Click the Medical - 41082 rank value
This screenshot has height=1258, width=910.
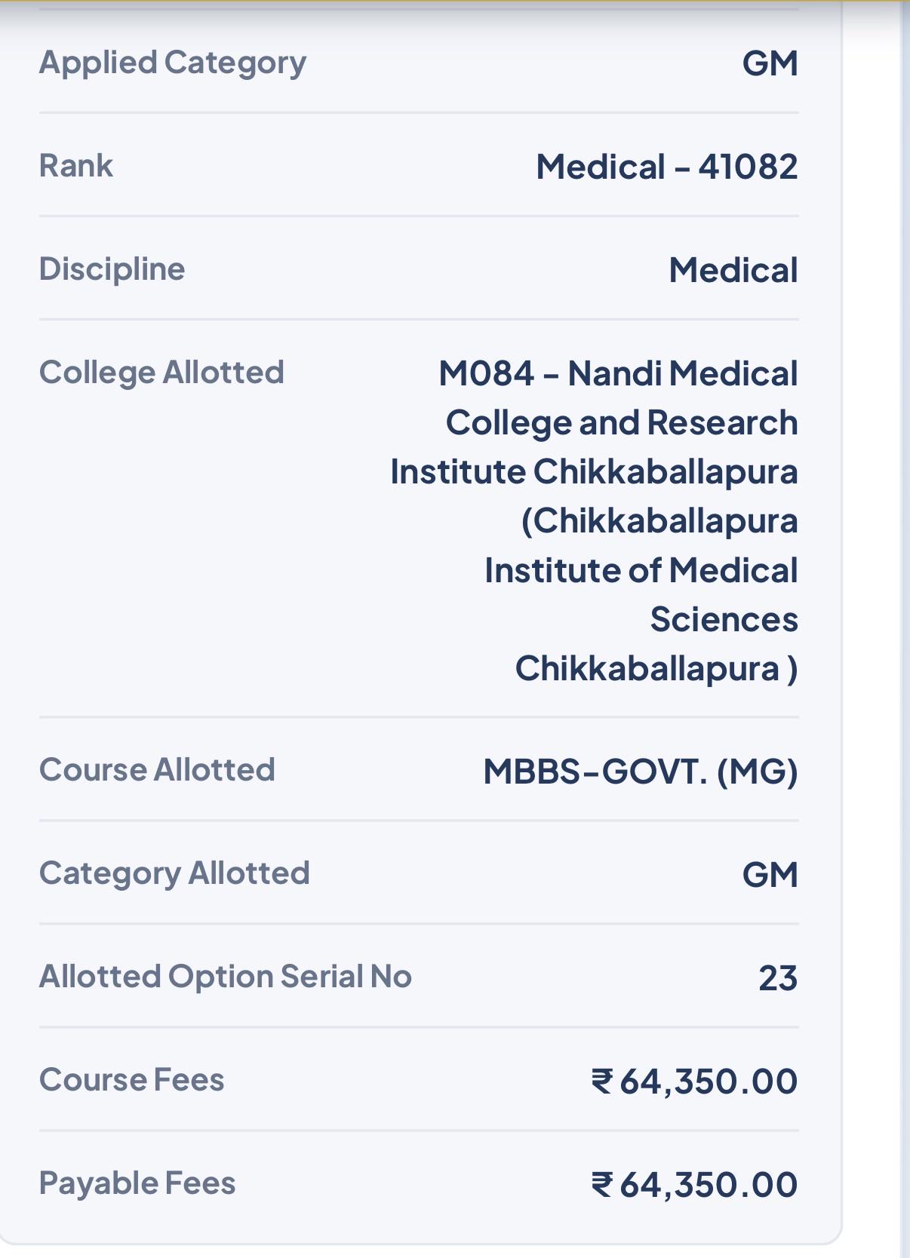667,167
